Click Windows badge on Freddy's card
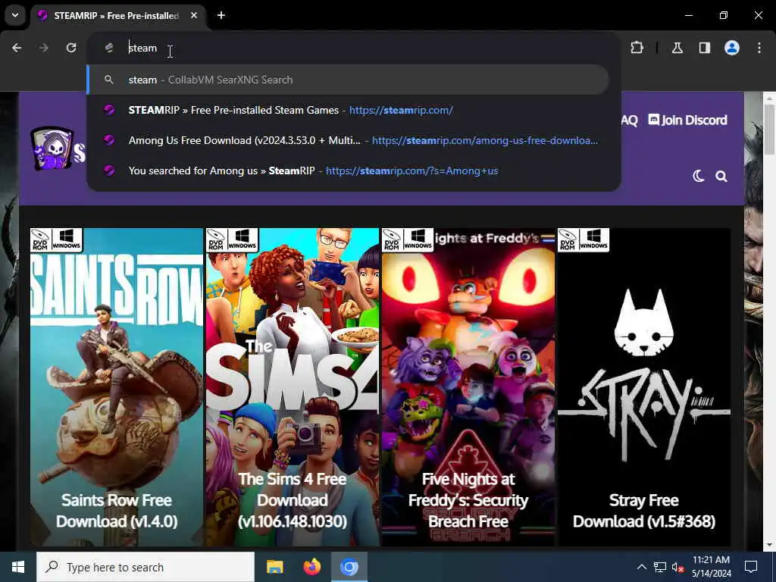 click(x=418, y=240)
